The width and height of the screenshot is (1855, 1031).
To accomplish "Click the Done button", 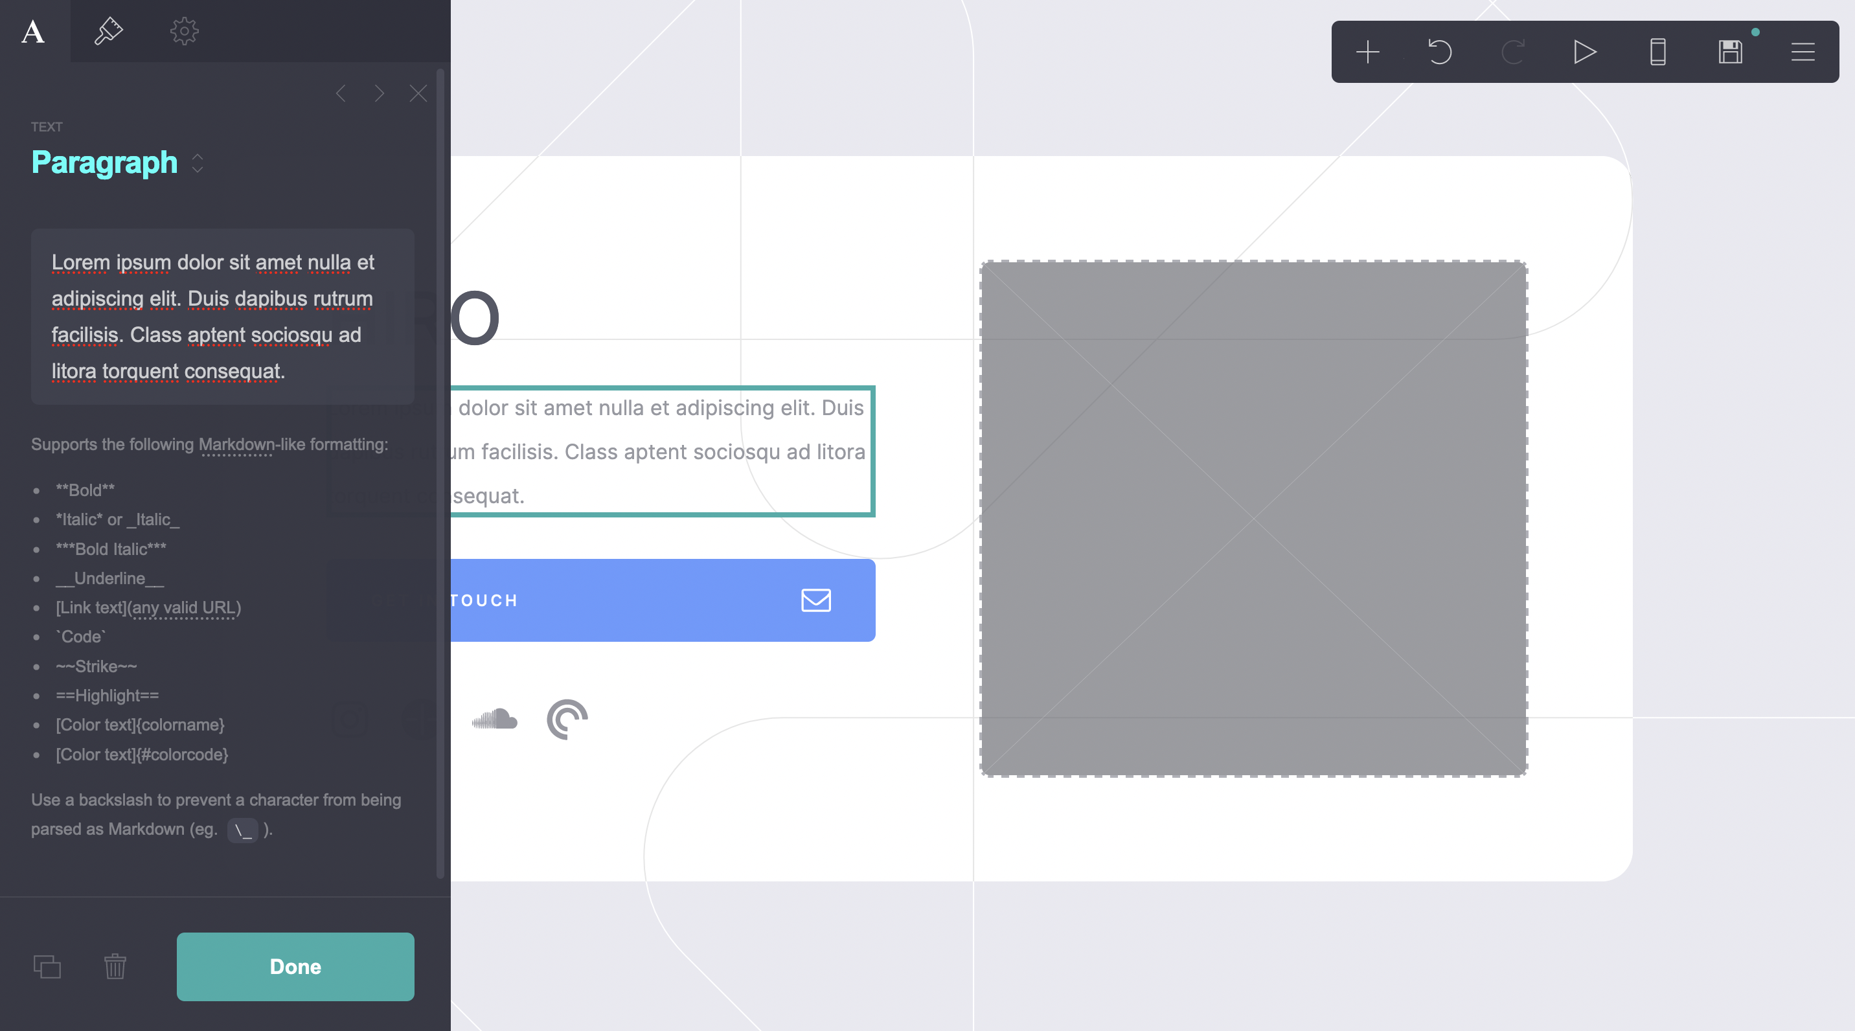I will tap(295, 967).
